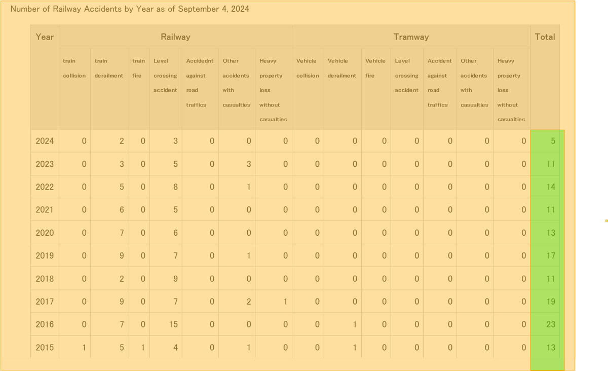Screen dimensions: 608x371
Task: Click 2024 Railway level crossing value '3'
Action: [x=175, y=141]
